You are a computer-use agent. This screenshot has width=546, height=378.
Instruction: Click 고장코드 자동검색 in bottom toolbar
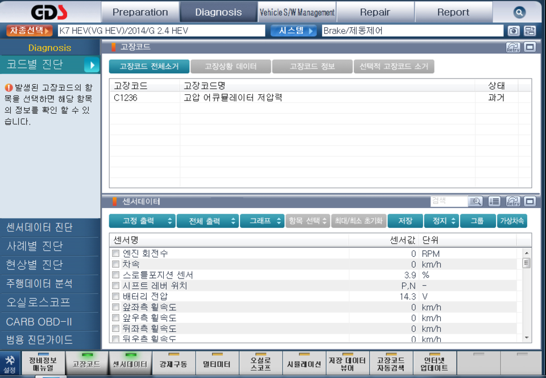click(x=391, y=363)
